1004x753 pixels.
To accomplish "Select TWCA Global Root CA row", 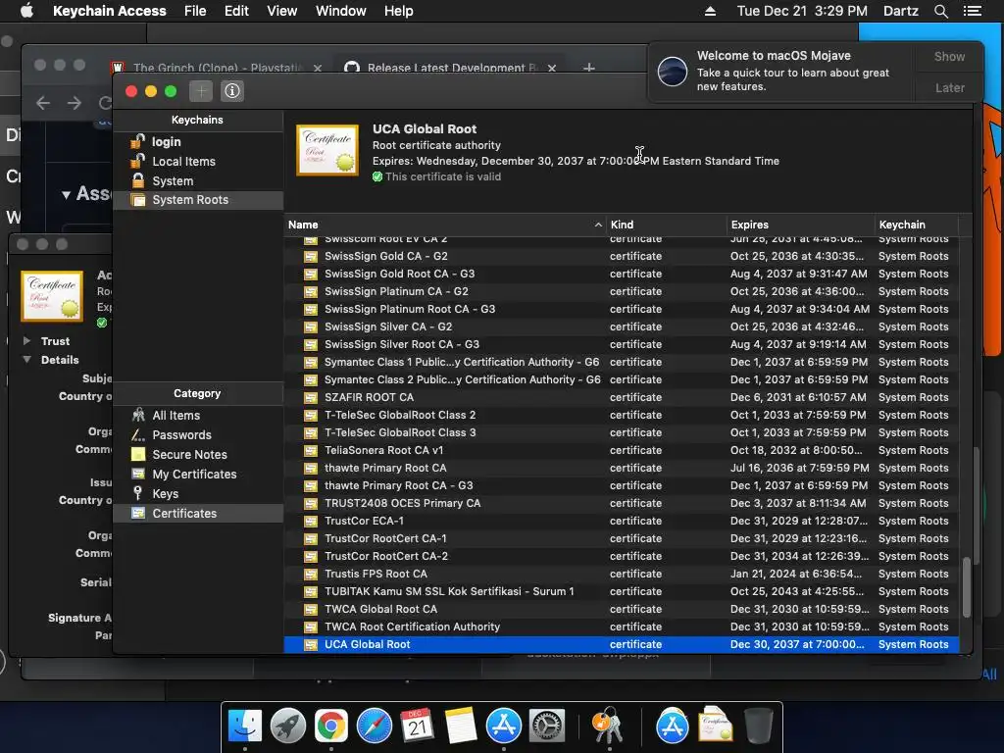I will [x=621, y=609].
